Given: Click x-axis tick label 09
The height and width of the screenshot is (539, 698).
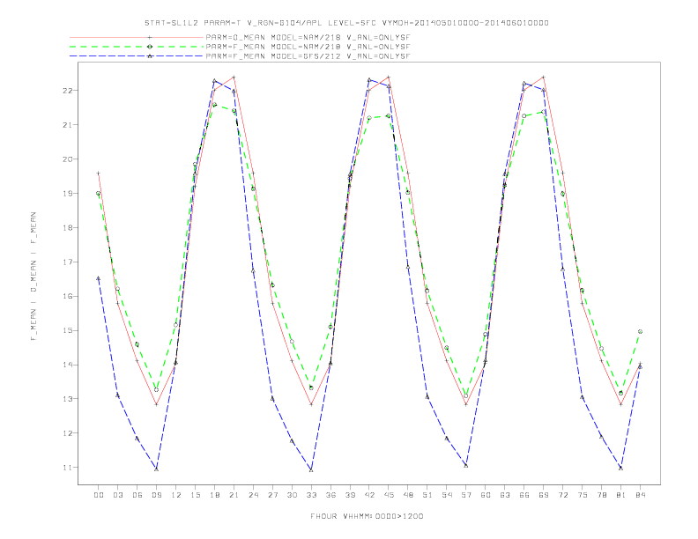Looking at the screenshot, I should (156, 495).
